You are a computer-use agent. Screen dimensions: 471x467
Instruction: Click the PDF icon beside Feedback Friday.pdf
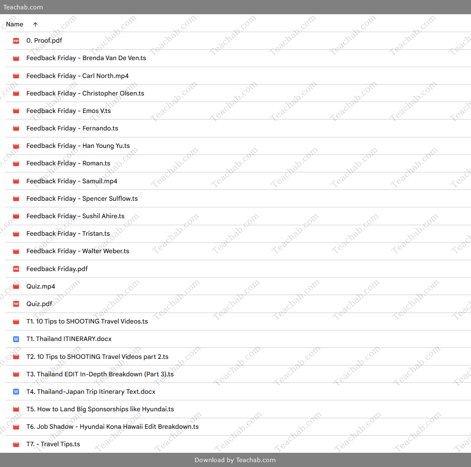pos(16,269)
